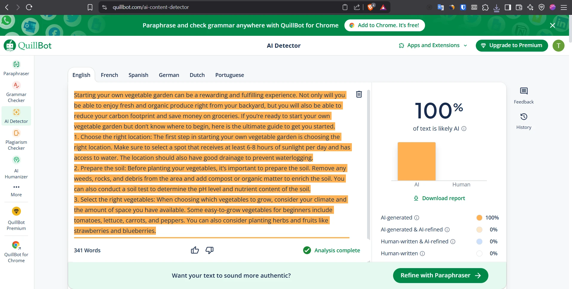Open QuillBot Premium from sidebar

tap(16, 219)
